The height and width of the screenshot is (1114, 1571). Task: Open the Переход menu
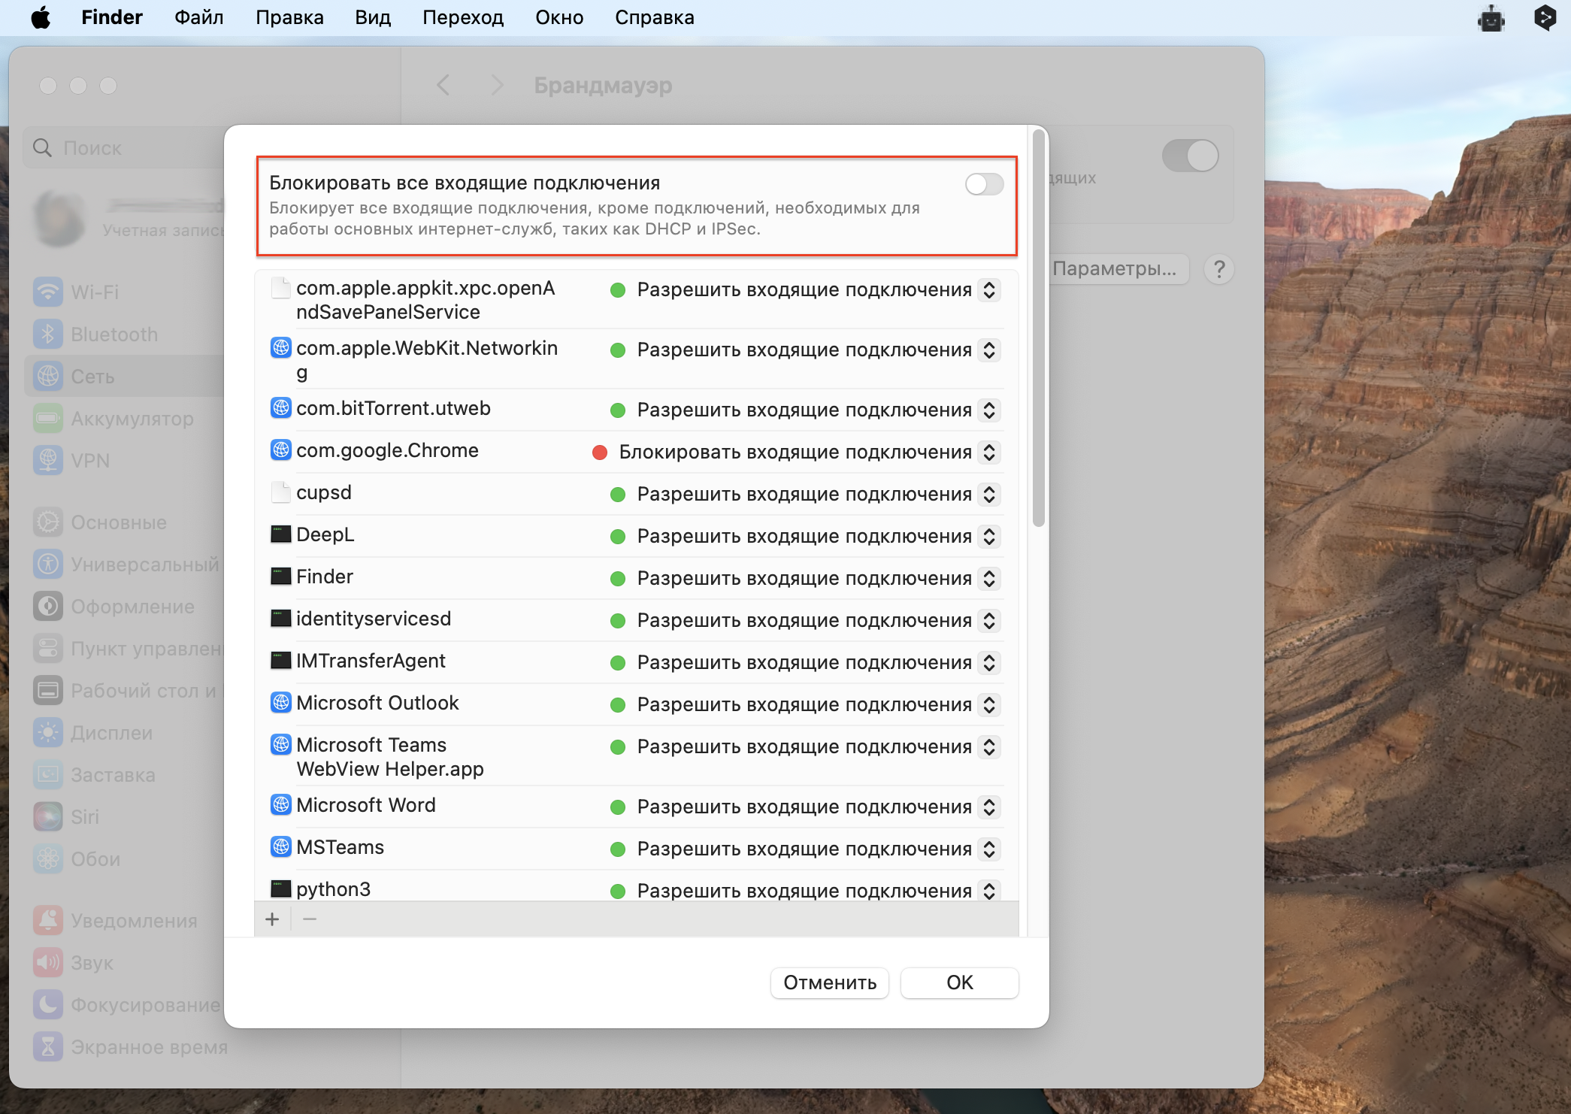[463, 17]
